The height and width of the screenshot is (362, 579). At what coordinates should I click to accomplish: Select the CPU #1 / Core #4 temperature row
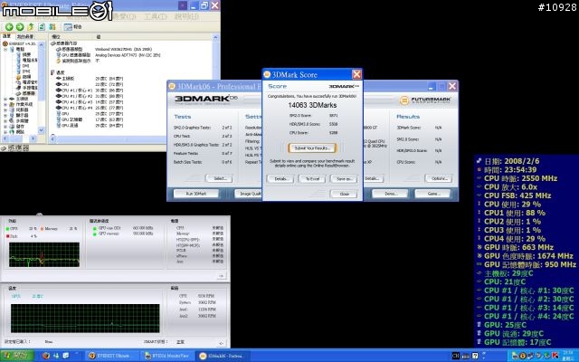click(90, 108)
